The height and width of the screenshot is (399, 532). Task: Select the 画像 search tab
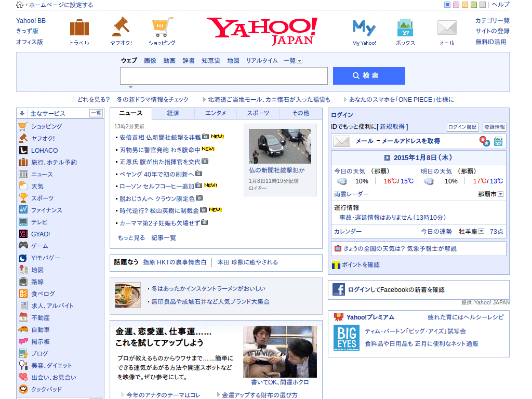pyautogui.click(x=150, y=61)
